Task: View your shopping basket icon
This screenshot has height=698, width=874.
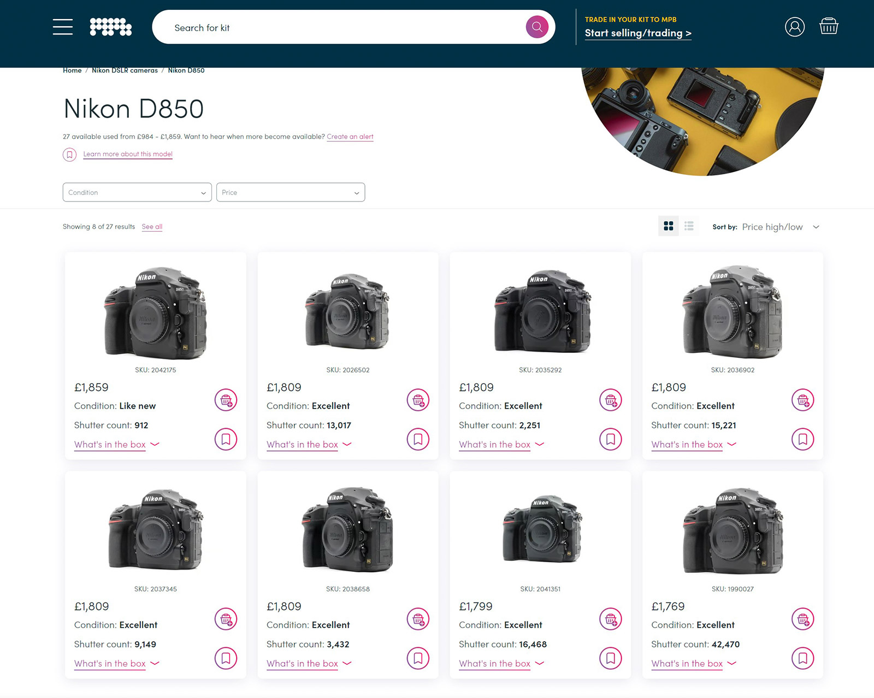Action: tap(829, 25)
